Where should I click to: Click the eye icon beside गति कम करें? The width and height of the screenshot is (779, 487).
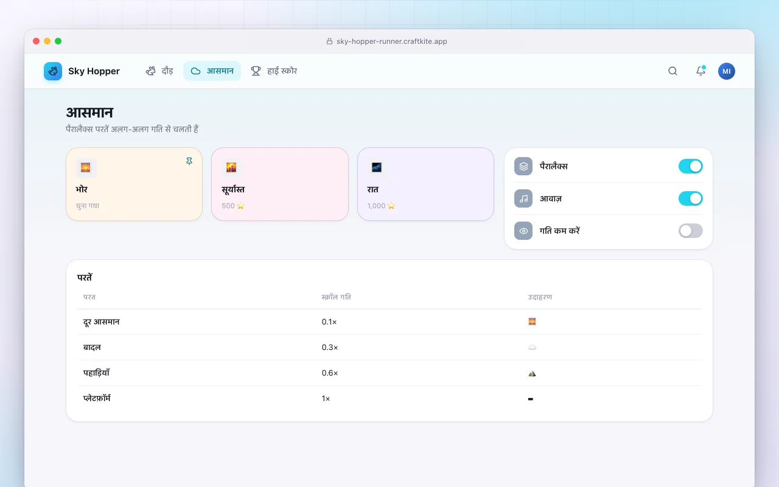click(x=523, y=231)
